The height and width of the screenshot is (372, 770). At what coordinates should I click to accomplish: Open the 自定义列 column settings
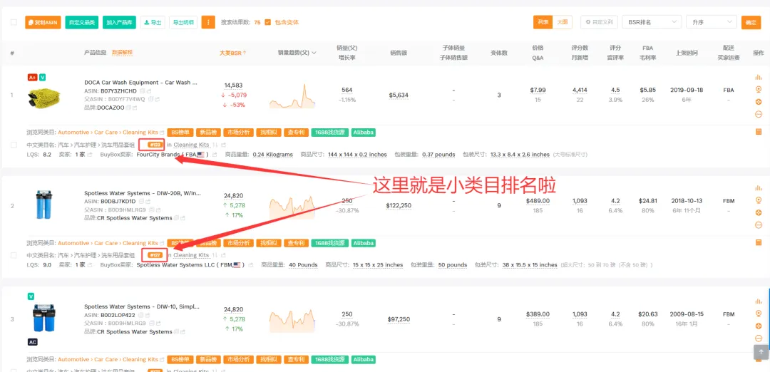599,22
